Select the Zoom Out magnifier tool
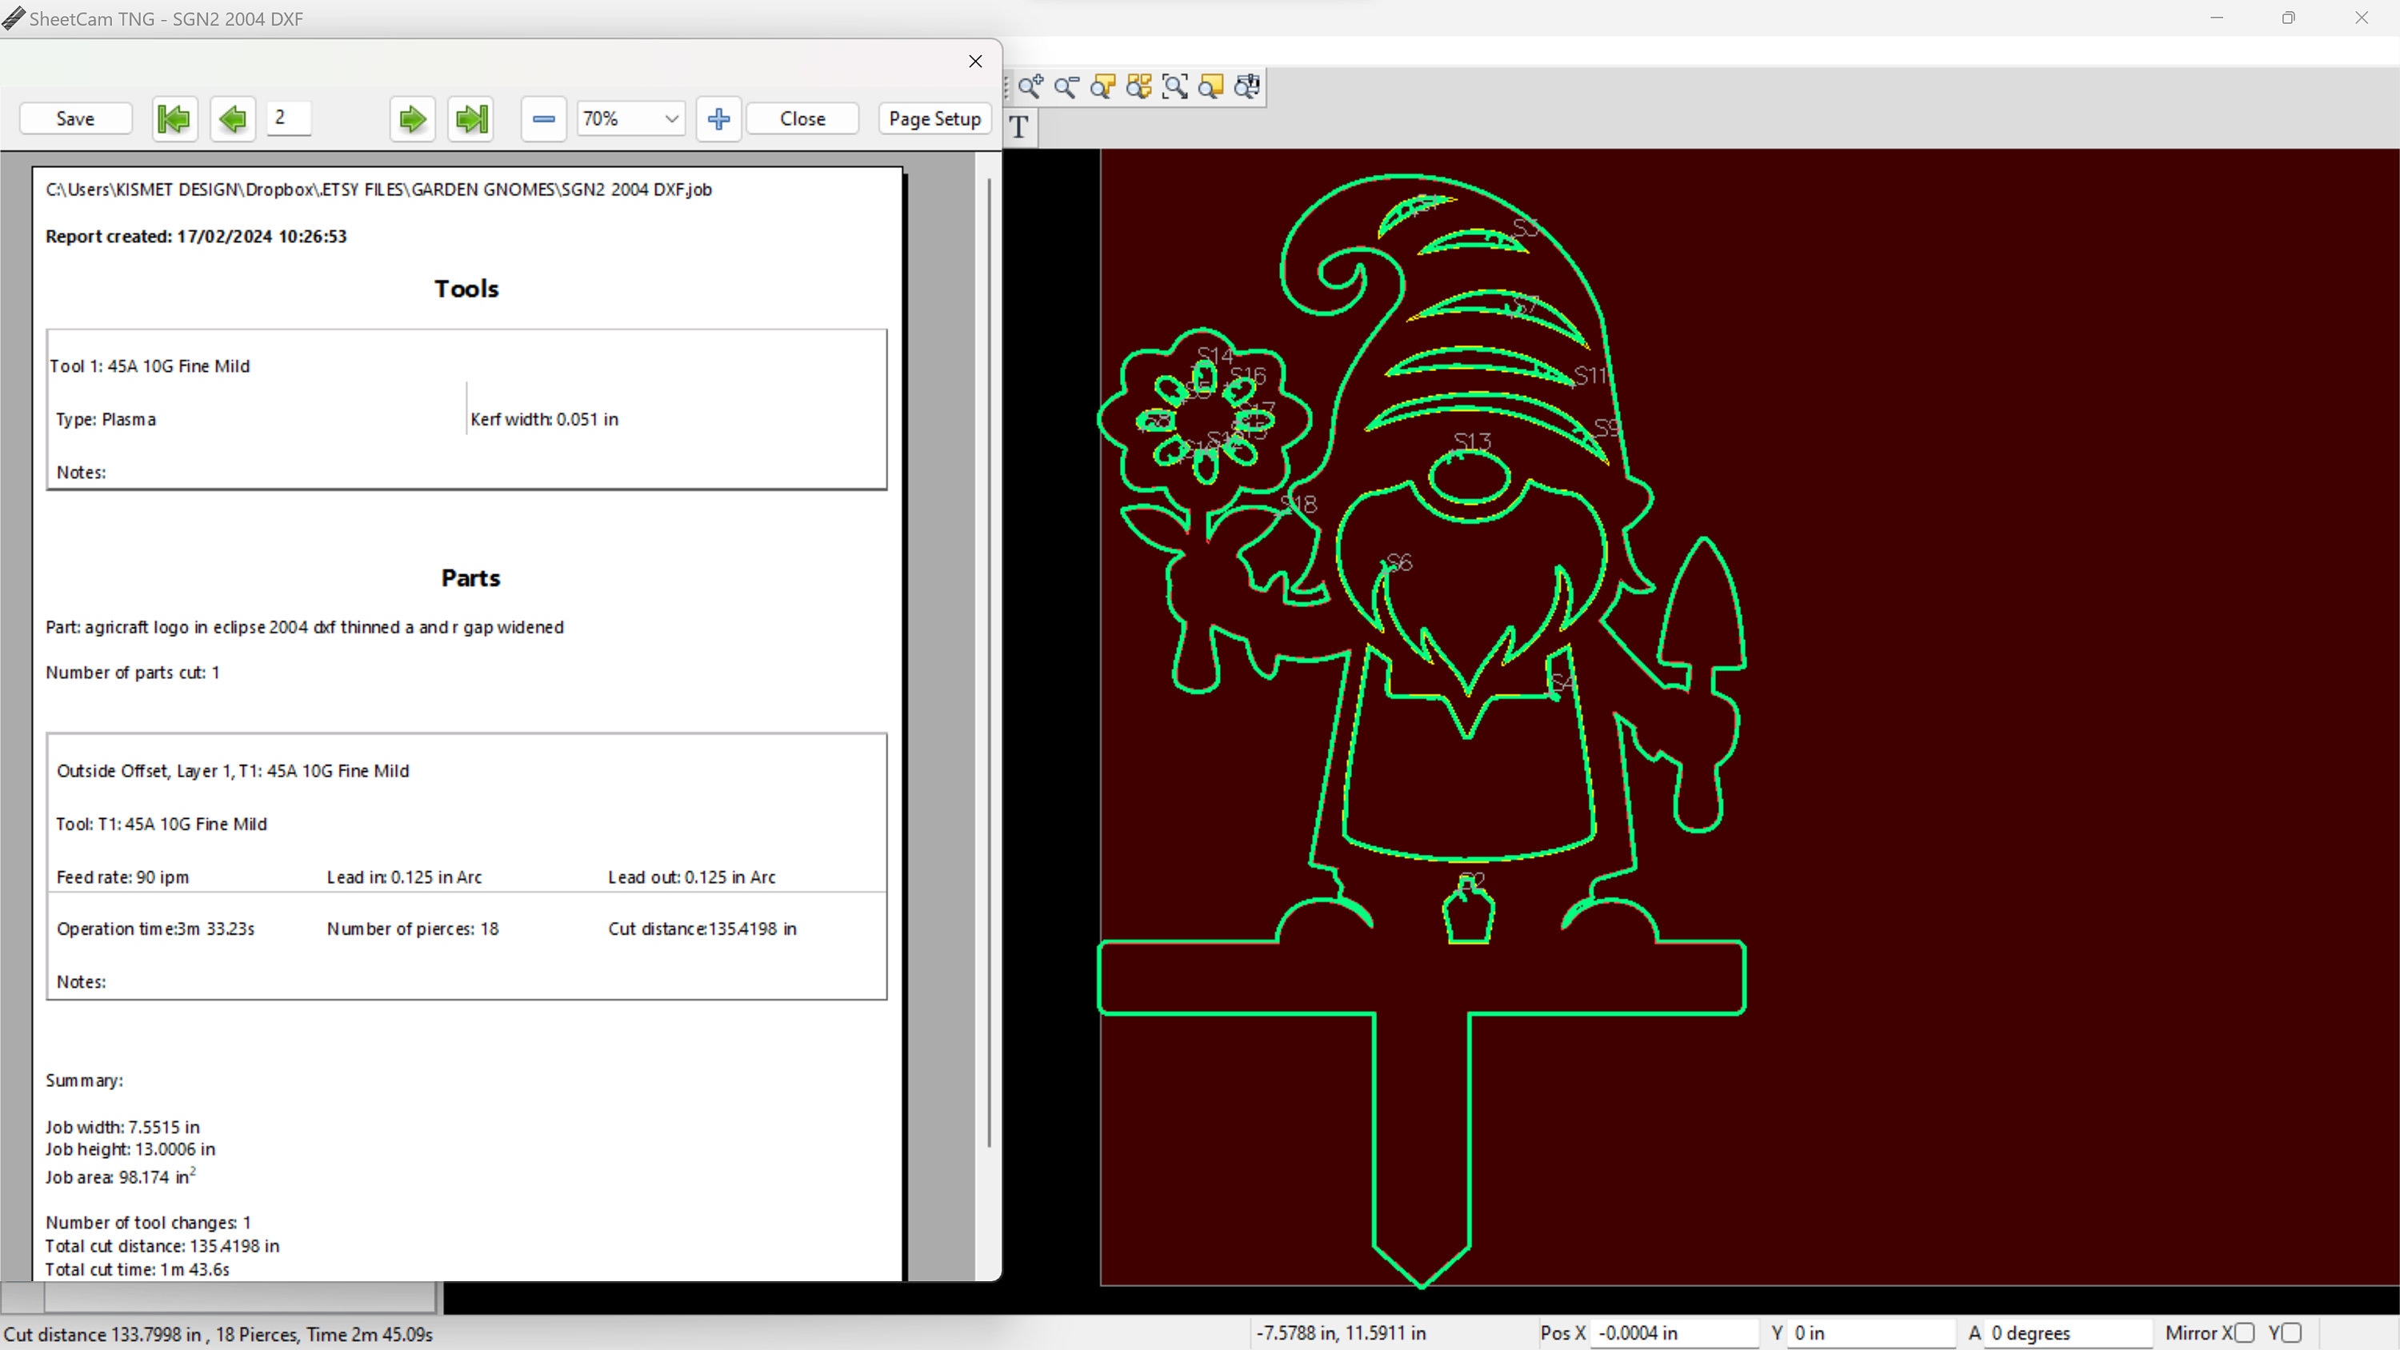 coord(1066,86)
